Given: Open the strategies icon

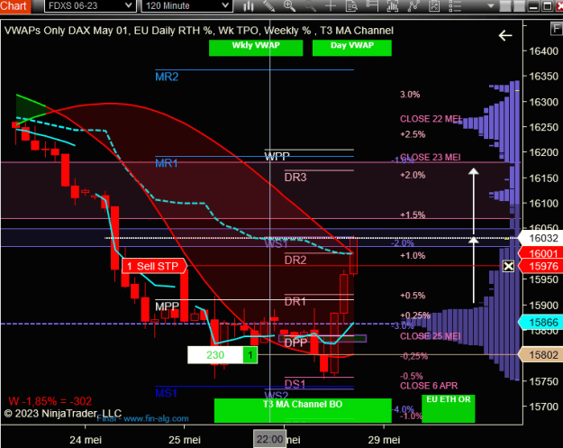Looking at the screenshot, I should 434,5.
